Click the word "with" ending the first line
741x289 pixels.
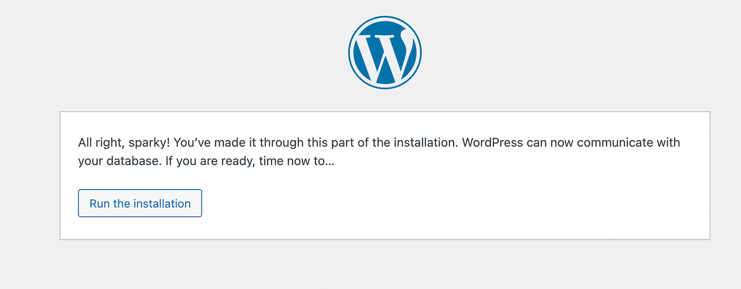point(668,142)
